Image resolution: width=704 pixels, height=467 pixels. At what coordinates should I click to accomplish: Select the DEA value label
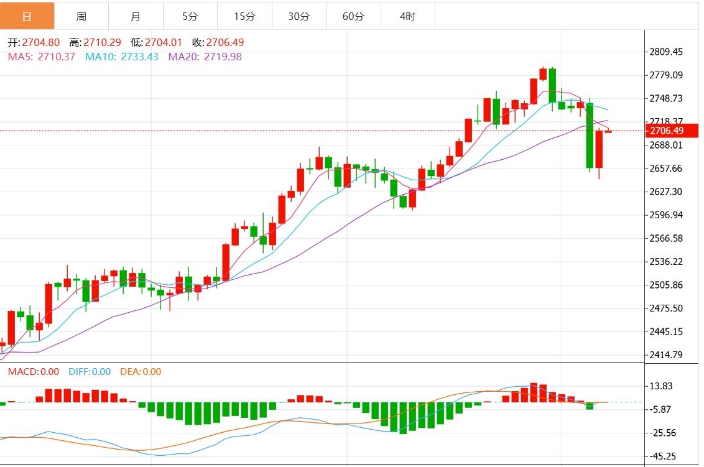(141, 372)
